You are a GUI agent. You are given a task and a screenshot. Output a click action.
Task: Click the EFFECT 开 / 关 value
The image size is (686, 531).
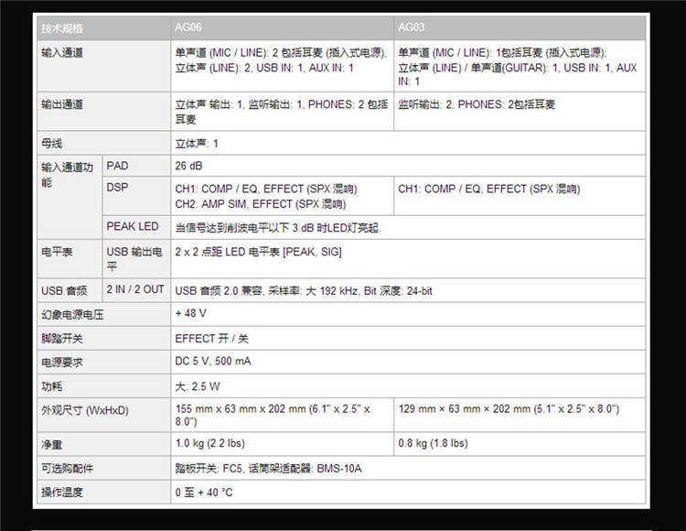212,339
